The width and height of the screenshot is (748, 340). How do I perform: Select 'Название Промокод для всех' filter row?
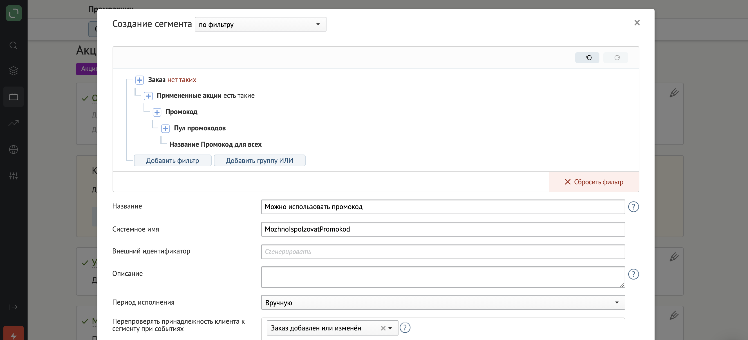point(216,144)
